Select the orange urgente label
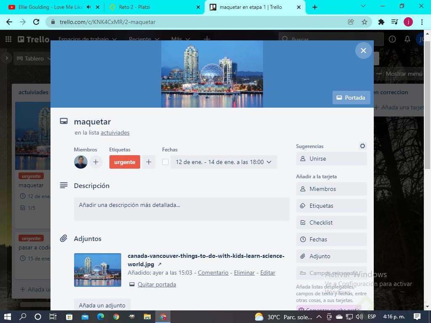The image size is (431, 323). 125,162
